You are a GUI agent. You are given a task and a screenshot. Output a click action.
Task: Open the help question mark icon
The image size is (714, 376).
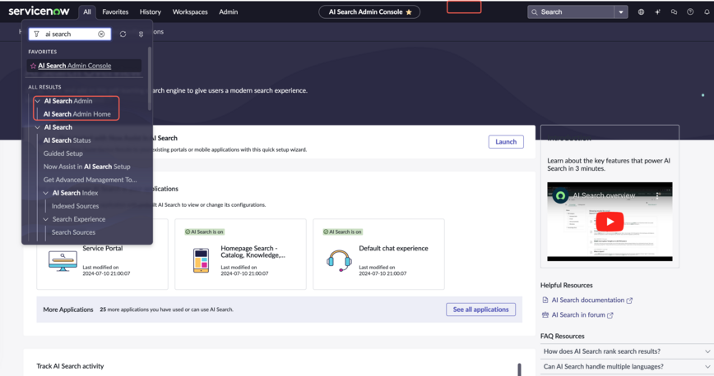[x=690, y=12]
